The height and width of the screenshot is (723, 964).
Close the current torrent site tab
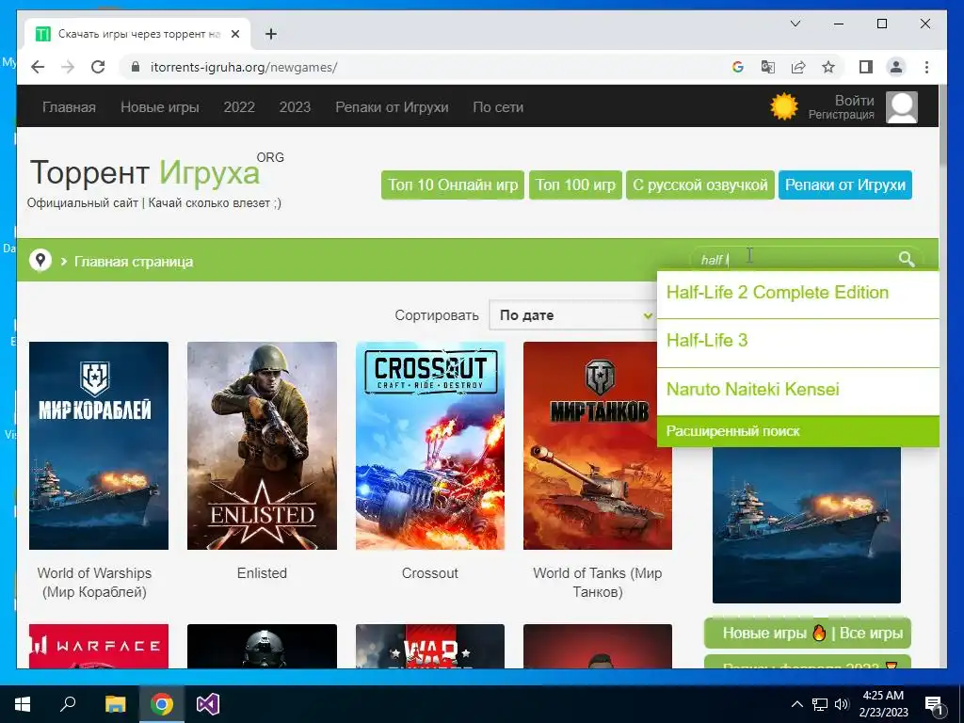pos(234,34)
